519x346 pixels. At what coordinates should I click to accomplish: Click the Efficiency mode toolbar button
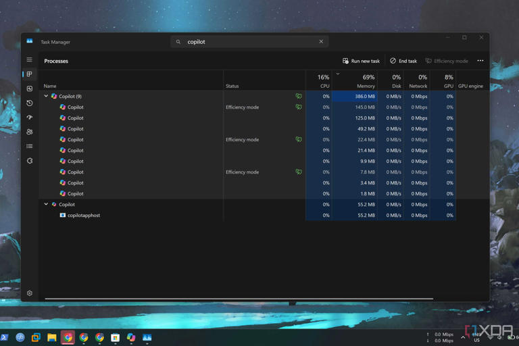click(x=447, y=61)
